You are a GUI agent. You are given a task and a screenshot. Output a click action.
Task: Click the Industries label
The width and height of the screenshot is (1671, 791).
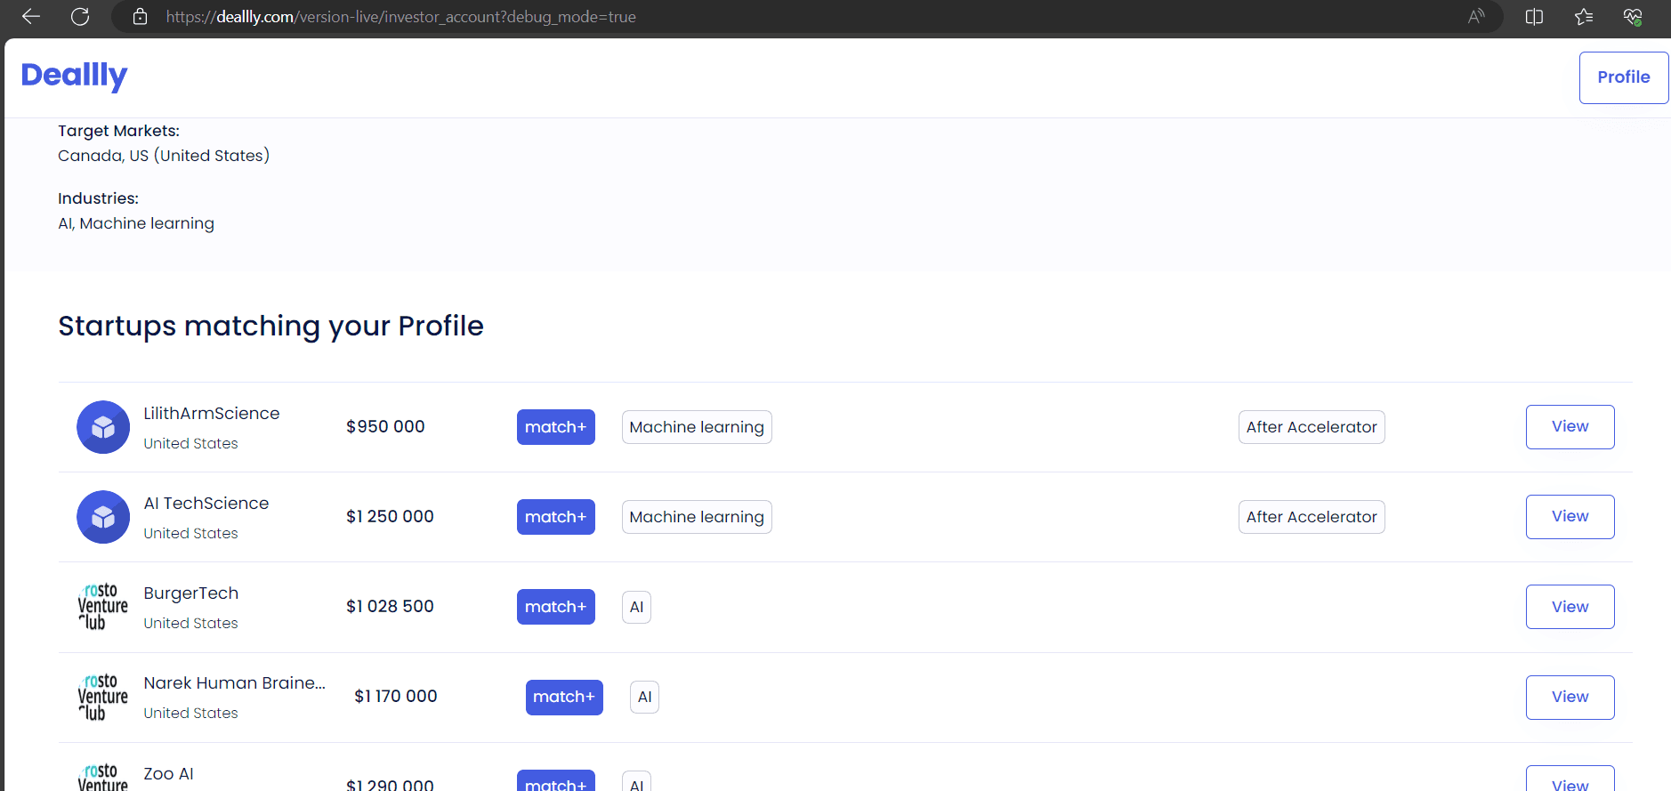pos(99,198)
